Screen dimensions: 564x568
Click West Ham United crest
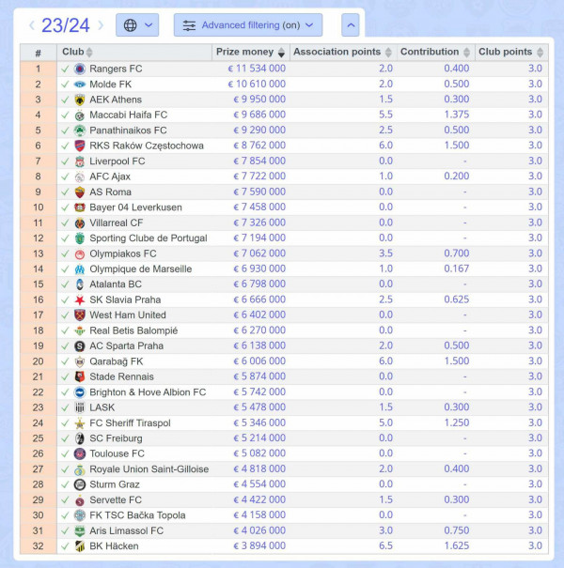click(x=80, y=315)
